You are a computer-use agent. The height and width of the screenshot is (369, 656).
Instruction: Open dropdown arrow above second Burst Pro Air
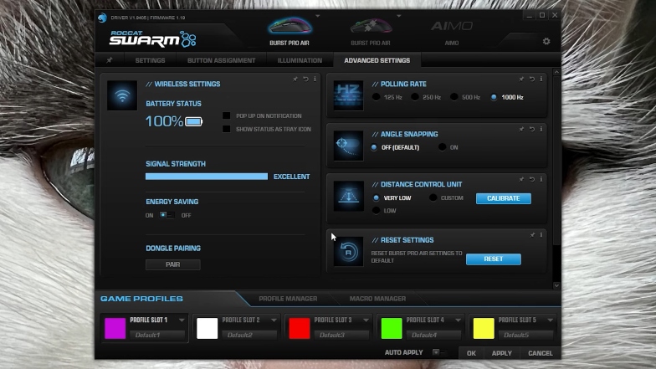coord(398,16)
